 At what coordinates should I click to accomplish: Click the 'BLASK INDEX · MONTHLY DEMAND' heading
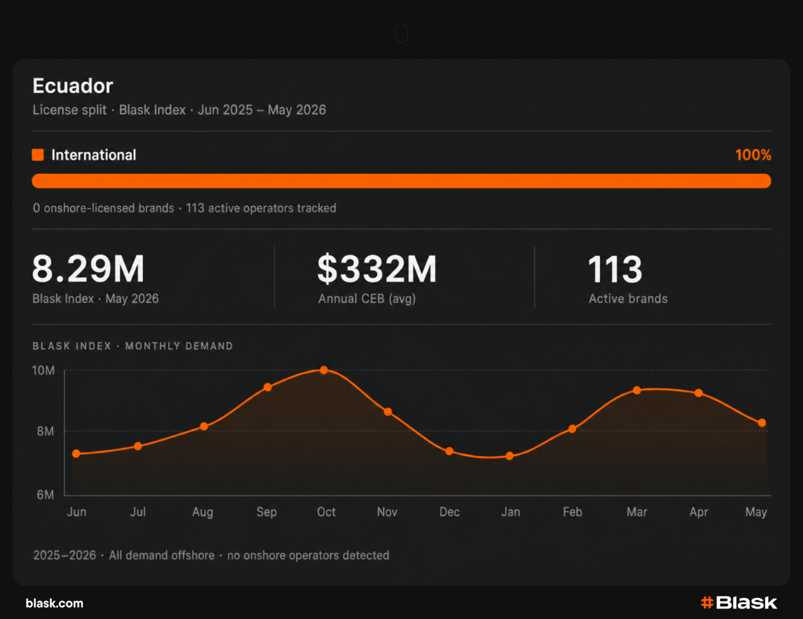coord(133,346)
